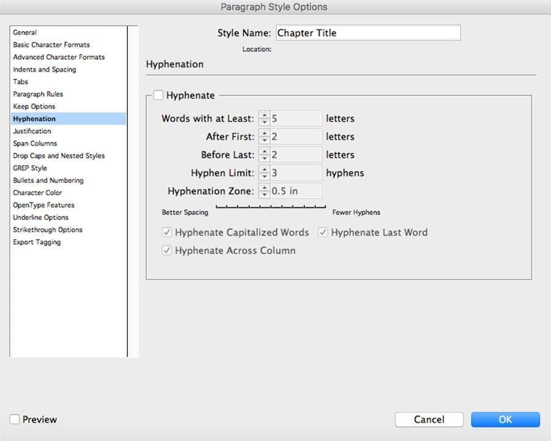The width and height of the screenshot is (551, 441).
Task: Go to Indents and Spacing section
Action: [45, 70]
